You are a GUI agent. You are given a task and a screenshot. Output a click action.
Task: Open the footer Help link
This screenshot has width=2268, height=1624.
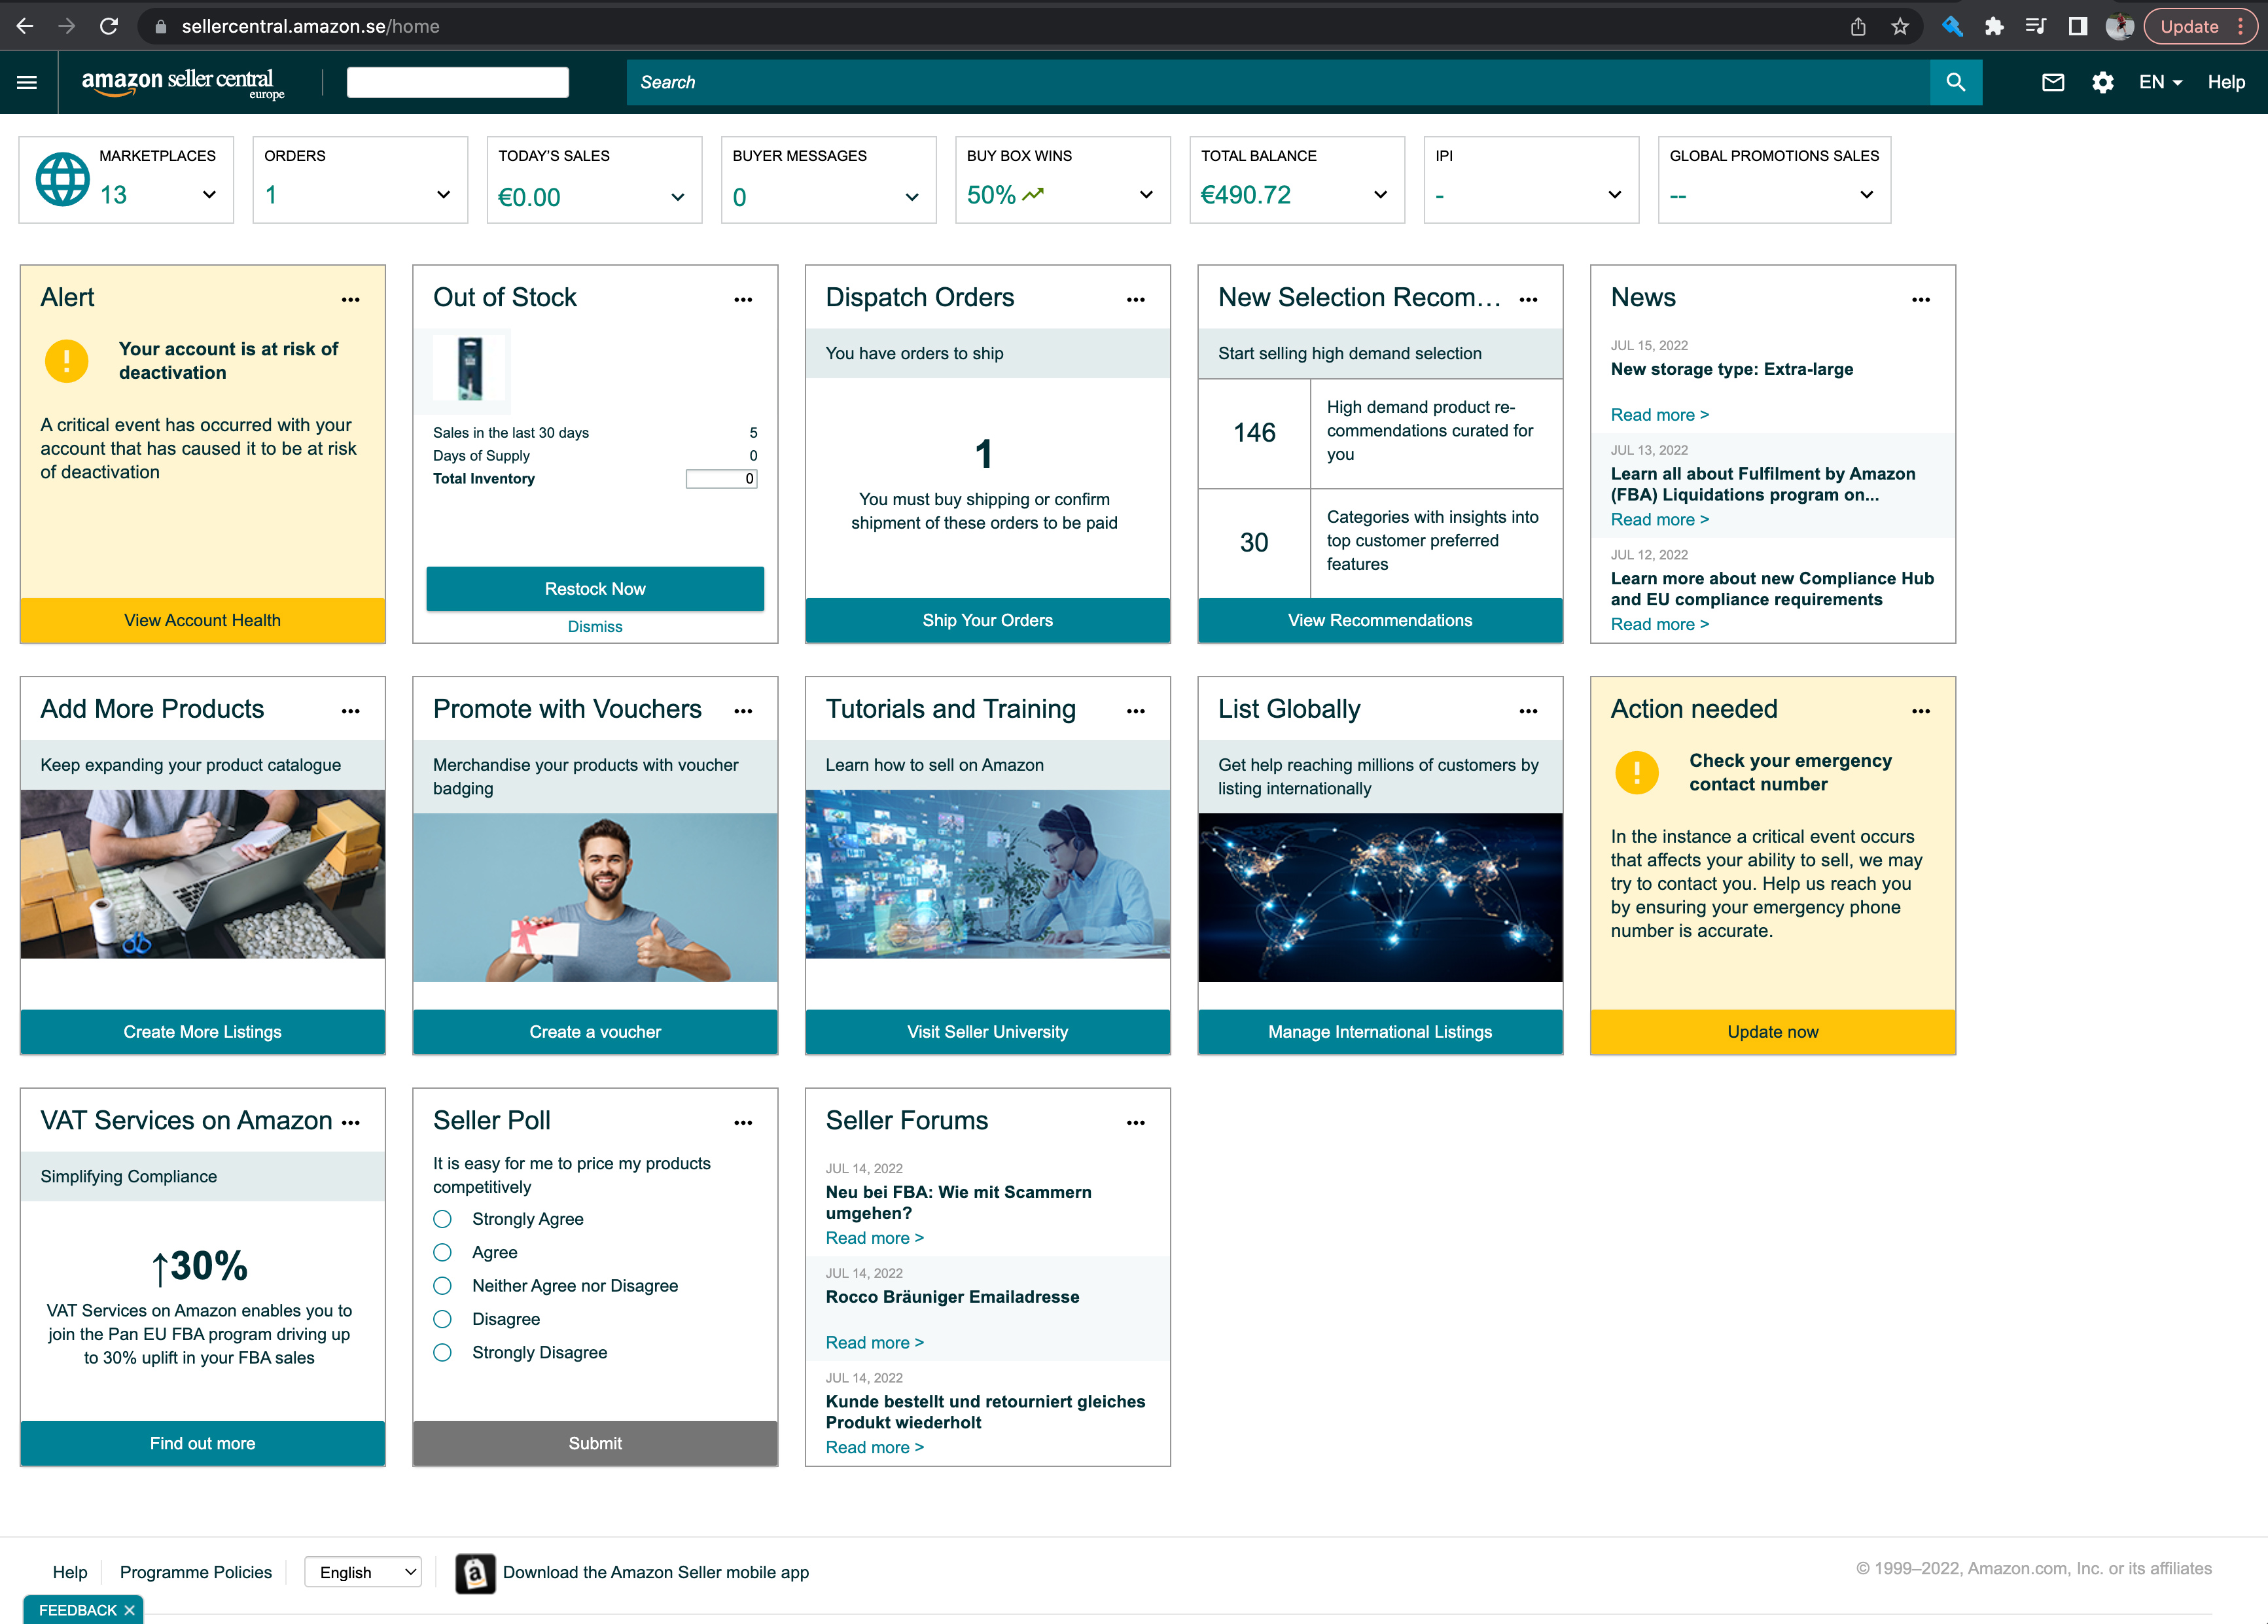coord(70,1572)
